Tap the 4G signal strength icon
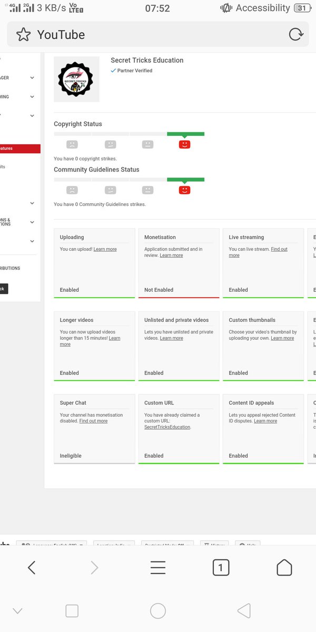Image resolution: width=316 pixels, height=632 pixels. tap(15, 8)
